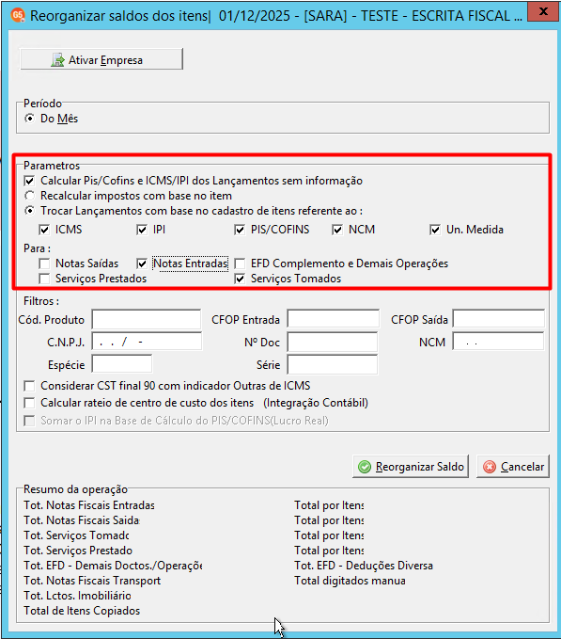Focus the C.N.P.J. input field
Screen dimensions: 561x639
[147, 341]
